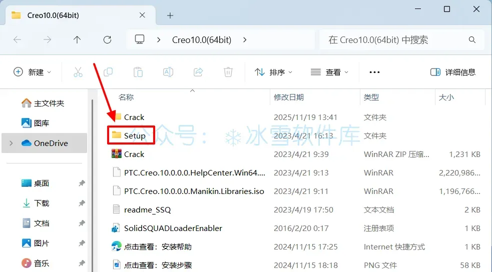This screenshot has height=272, width=492.
Task: Click the pin icon next to 音乐
Action: [82, 263]
